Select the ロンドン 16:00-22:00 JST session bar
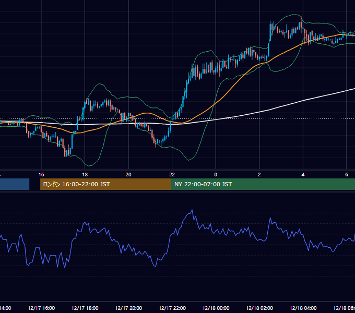 [x=105, y=184]
